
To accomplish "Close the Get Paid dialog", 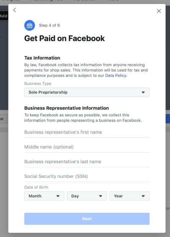I will click(x=159, y=11).
